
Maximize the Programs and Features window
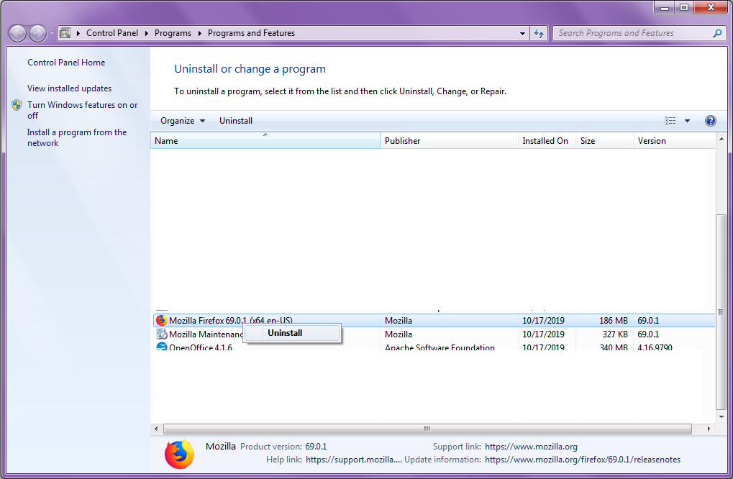(x=684, y=7)
